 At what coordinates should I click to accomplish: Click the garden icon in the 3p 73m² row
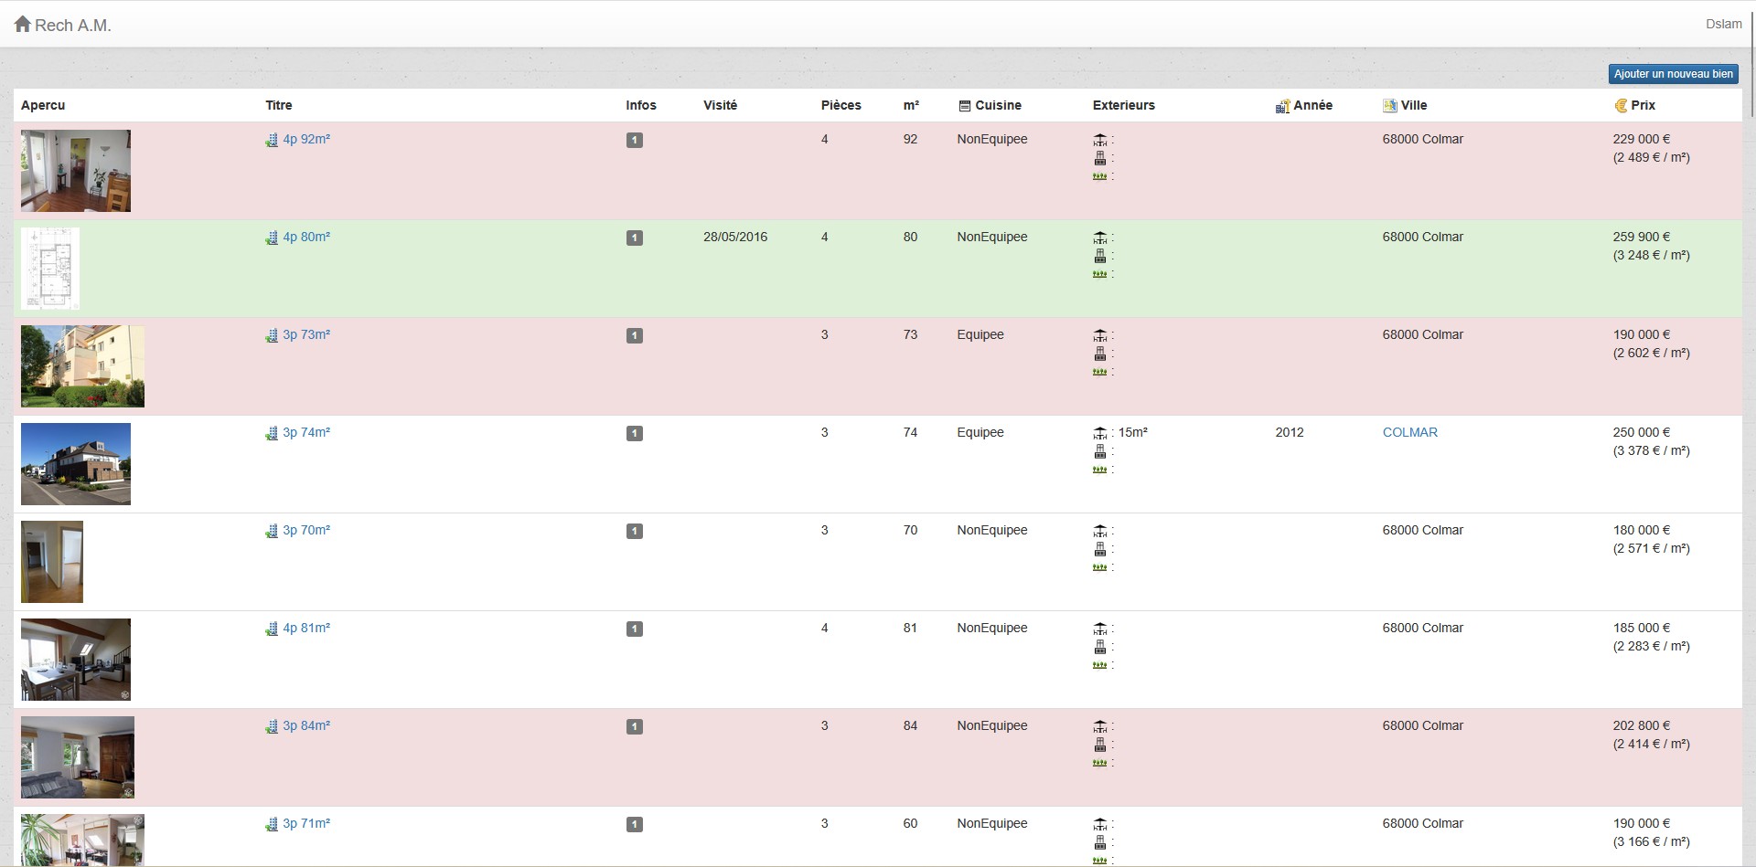pos(1100,372)
